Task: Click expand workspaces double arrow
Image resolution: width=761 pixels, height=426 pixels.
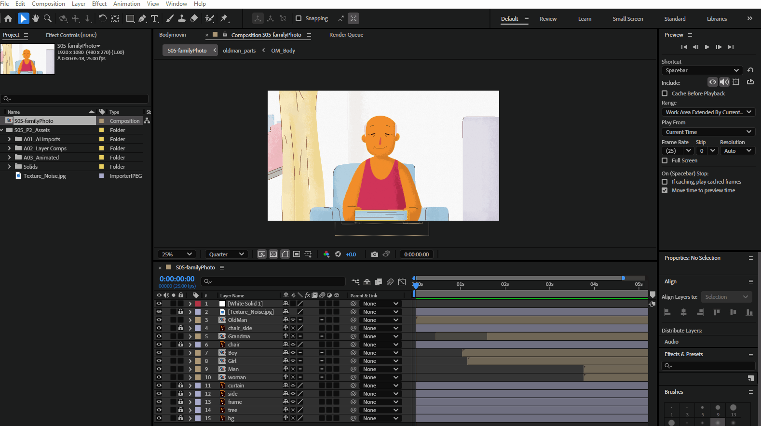Action: 750,18
